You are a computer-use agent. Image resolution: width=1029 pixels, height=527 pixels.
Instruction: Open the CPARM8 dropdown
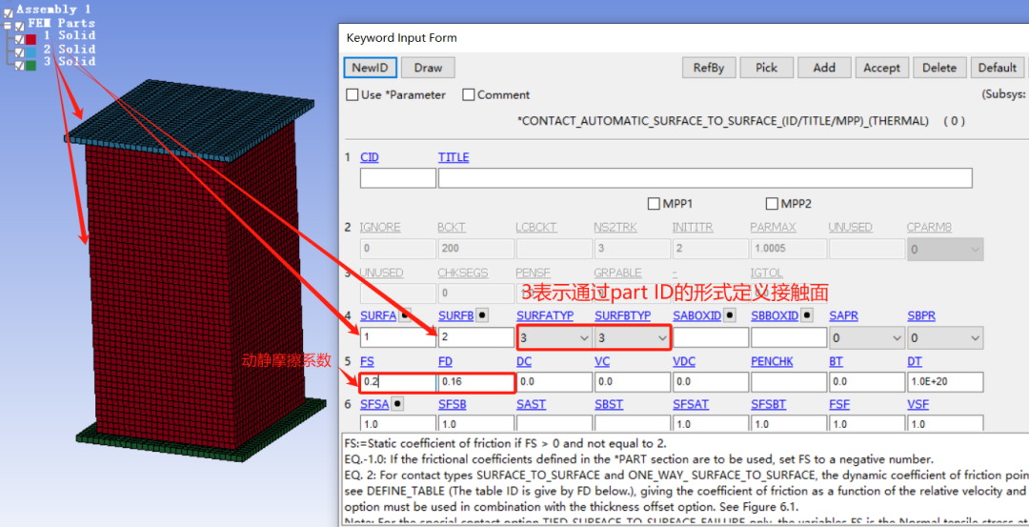[945, 249]
